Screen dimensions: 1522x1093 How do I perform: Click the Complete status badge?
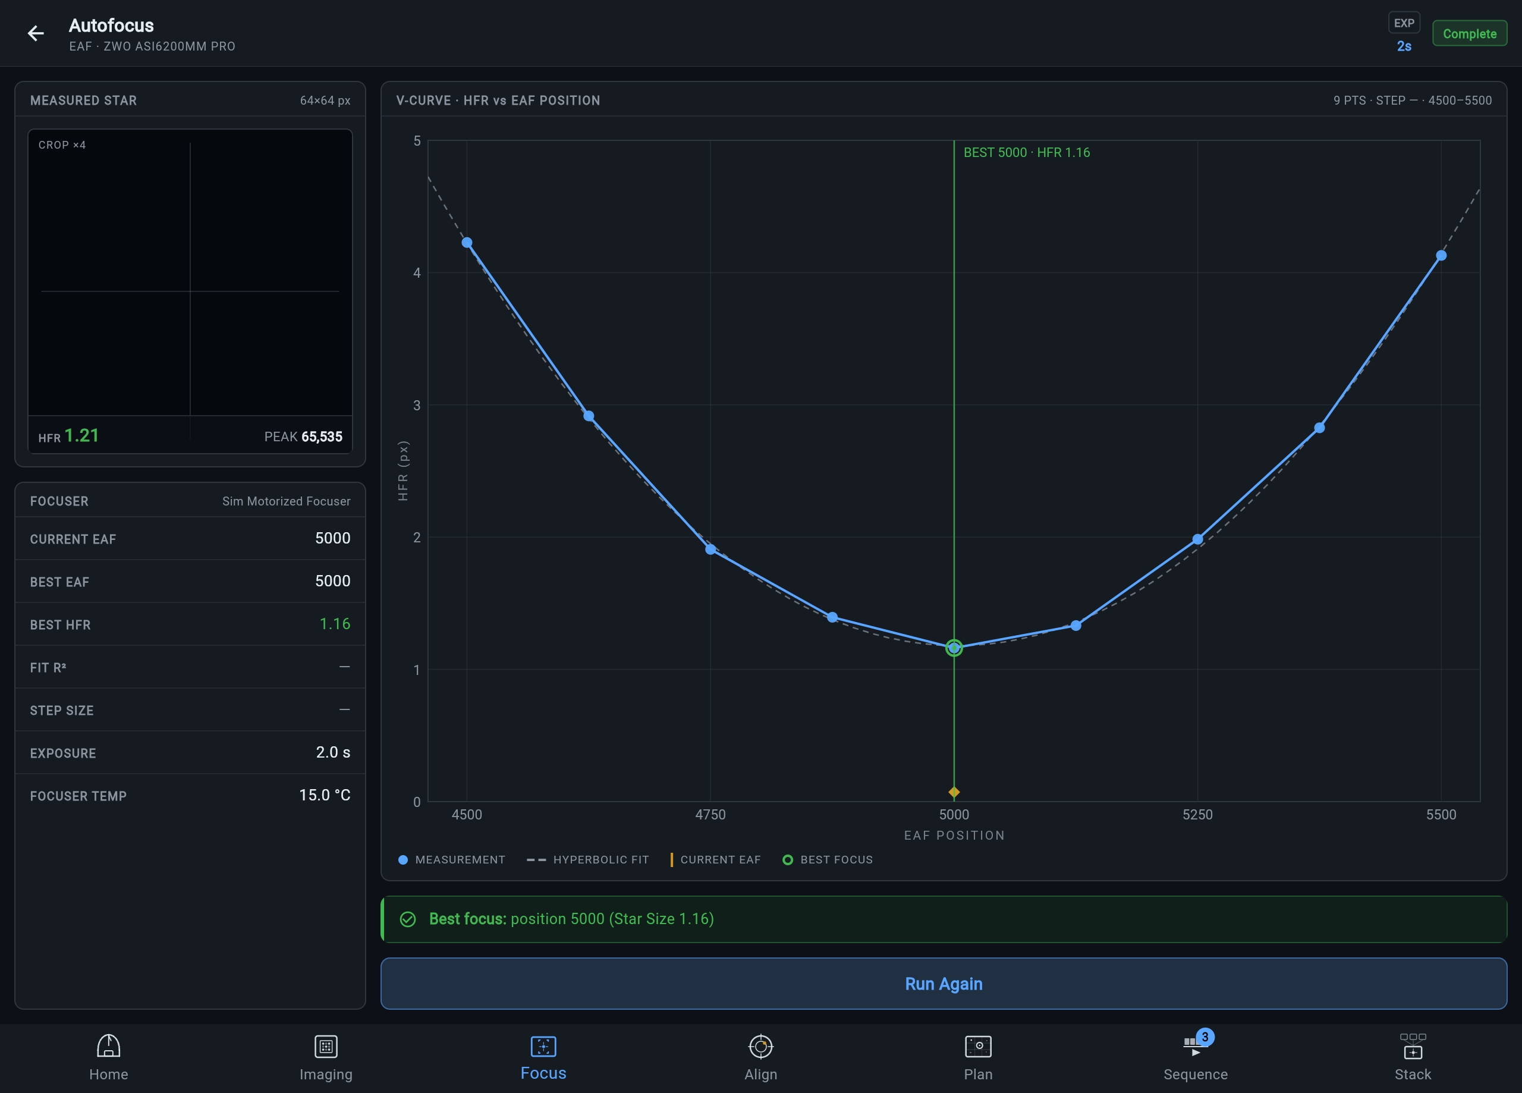pyautogui.click(x=1470, y=33)
